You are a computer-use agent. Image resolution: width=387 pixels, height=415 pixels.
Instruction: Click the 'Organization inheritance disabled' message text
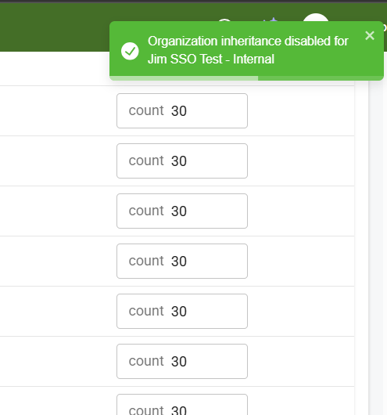coord(248,41)
